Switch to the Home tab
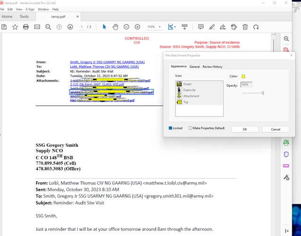This screenshot has height=236, width=301. (x=7, y=17)
